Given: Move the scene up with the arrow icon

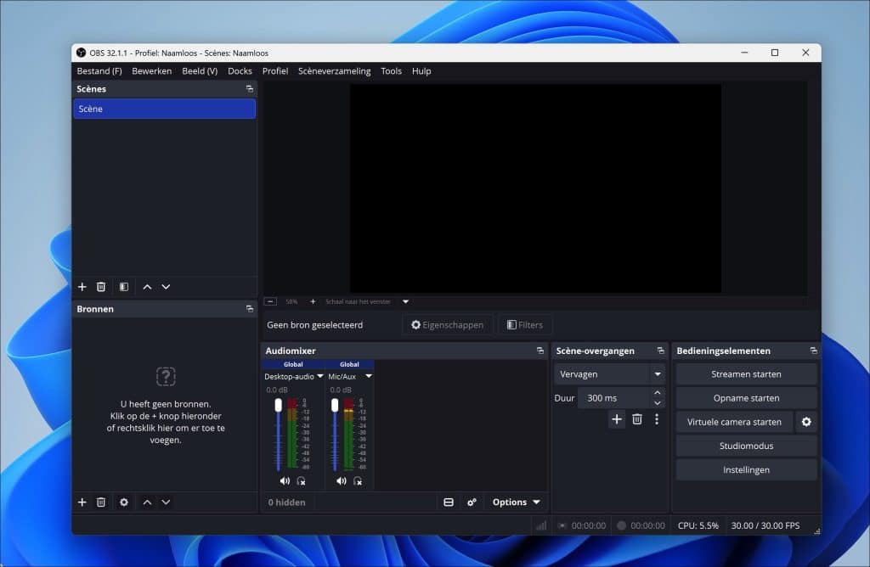Looking at the screenshot, I should point(146,287).
